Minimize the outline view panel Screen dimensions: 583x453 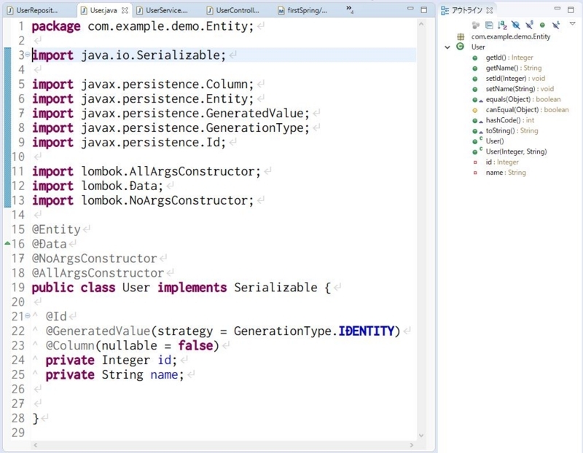557,9
